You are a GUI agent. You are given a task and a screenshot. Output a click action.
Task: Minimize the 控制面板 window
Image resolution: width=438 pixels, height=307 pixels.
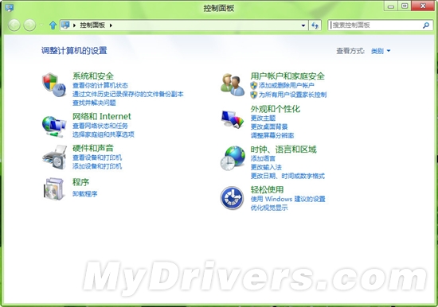tap(391, 6)
